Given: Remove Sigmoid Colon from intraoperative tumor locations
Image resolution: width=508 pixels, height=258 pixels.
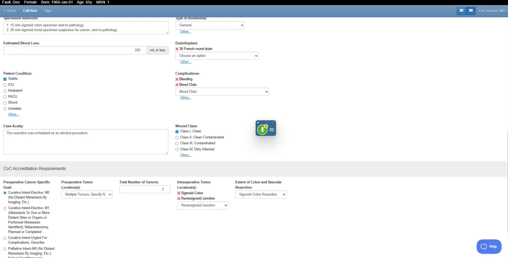Looking at the screenshot, I should point(178,193).
